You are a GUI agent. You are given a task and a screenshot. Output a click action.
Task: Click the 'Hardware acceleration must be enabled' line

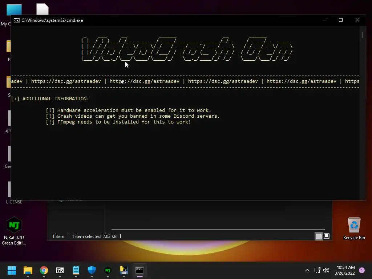(128, 110)
